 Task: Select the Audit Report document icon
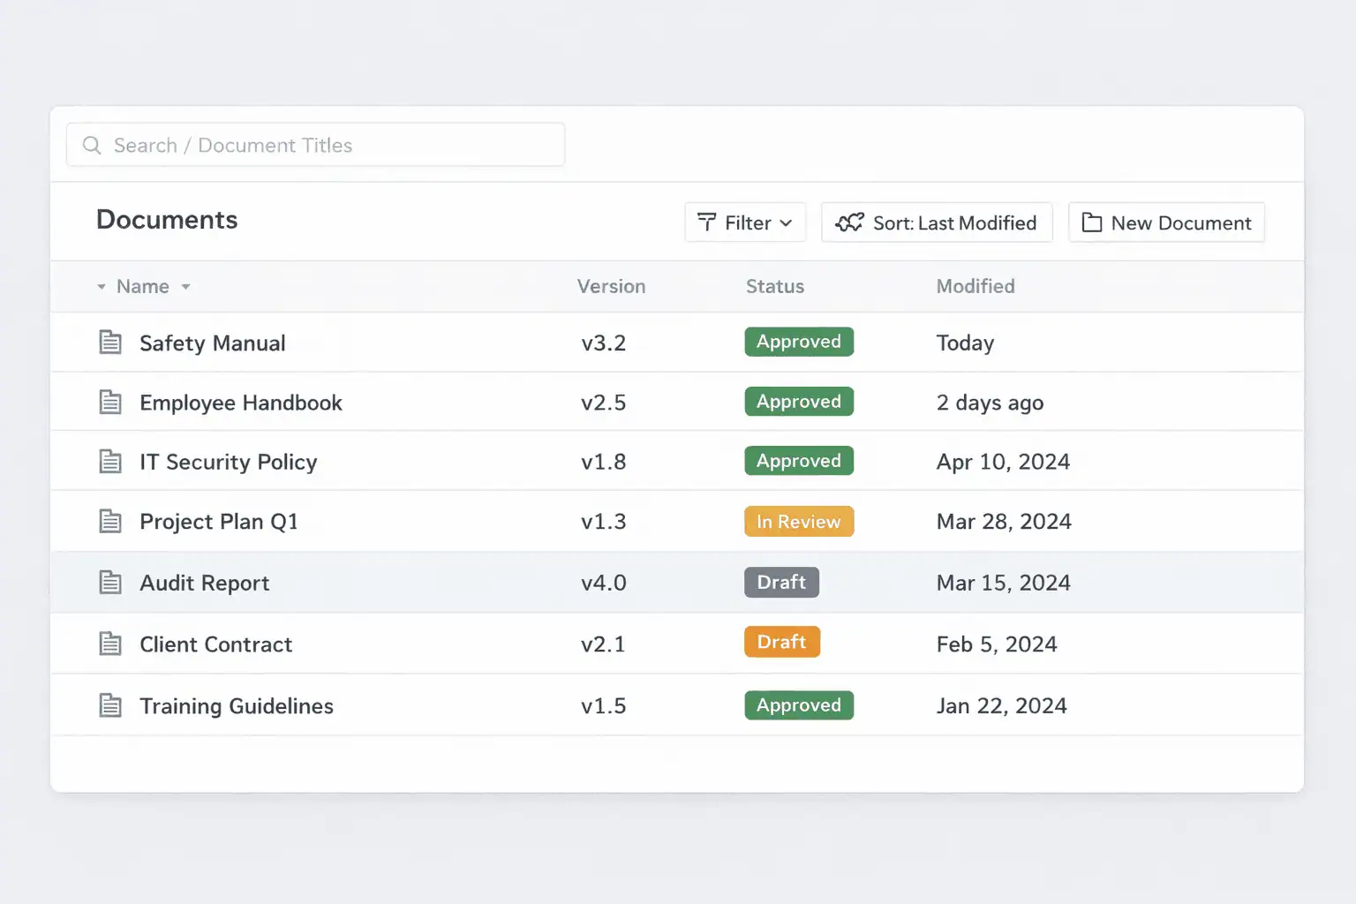[x=110, y=583]
